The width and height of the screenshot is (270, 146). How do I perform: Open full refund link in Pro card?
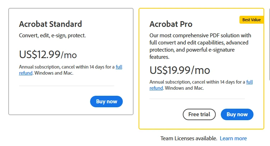[249, 82]
